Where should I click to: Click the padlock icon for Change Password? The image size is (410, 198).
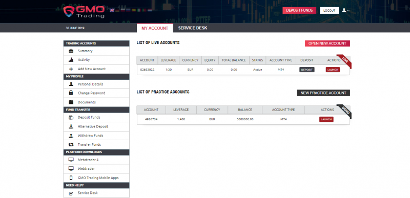click(x=71, y=93)
